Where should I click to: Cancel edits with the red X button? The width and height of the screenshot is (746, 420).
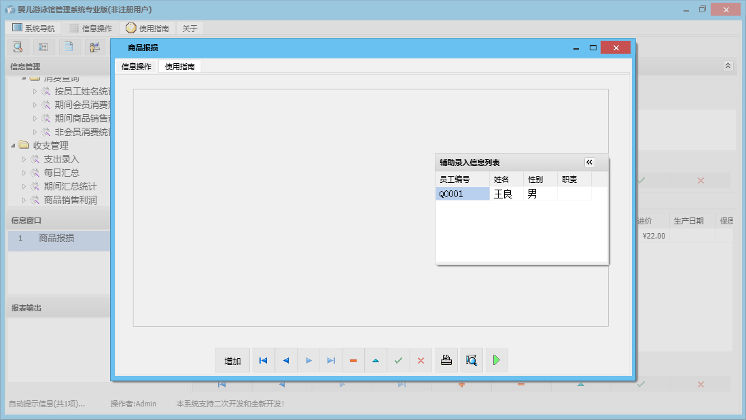pyautogui.click(x=421, y=361)
